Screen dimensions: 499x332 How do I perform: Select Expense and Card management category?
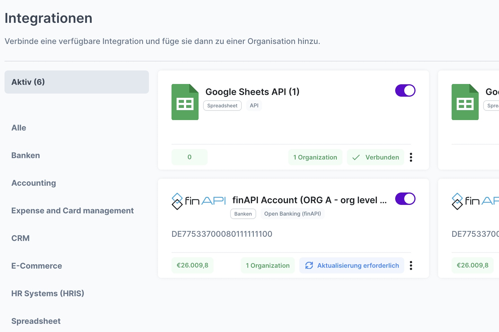(72, 211)
